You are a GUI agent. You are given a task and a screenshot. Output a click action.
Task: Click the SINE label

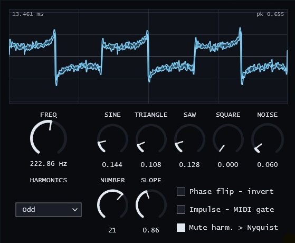click(x=112, y=115)
